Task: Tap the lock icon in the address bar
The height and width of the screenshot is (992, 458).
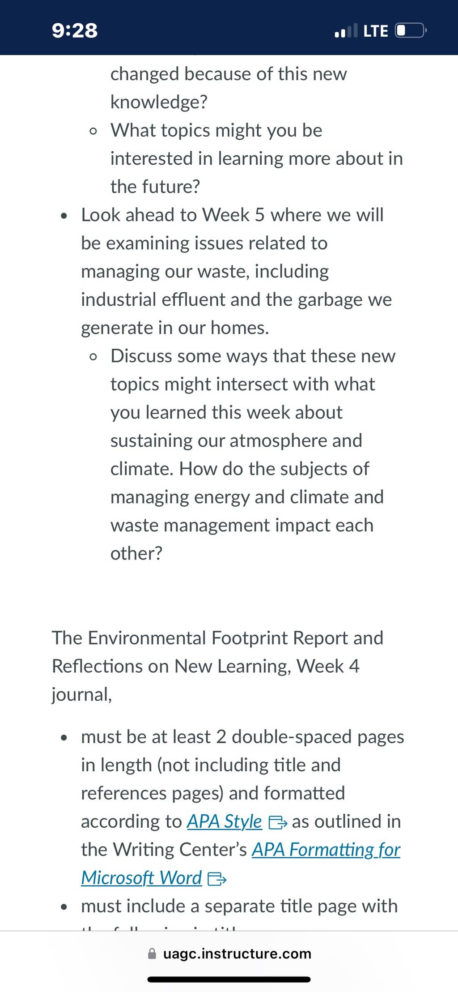Action: (152, 954)
